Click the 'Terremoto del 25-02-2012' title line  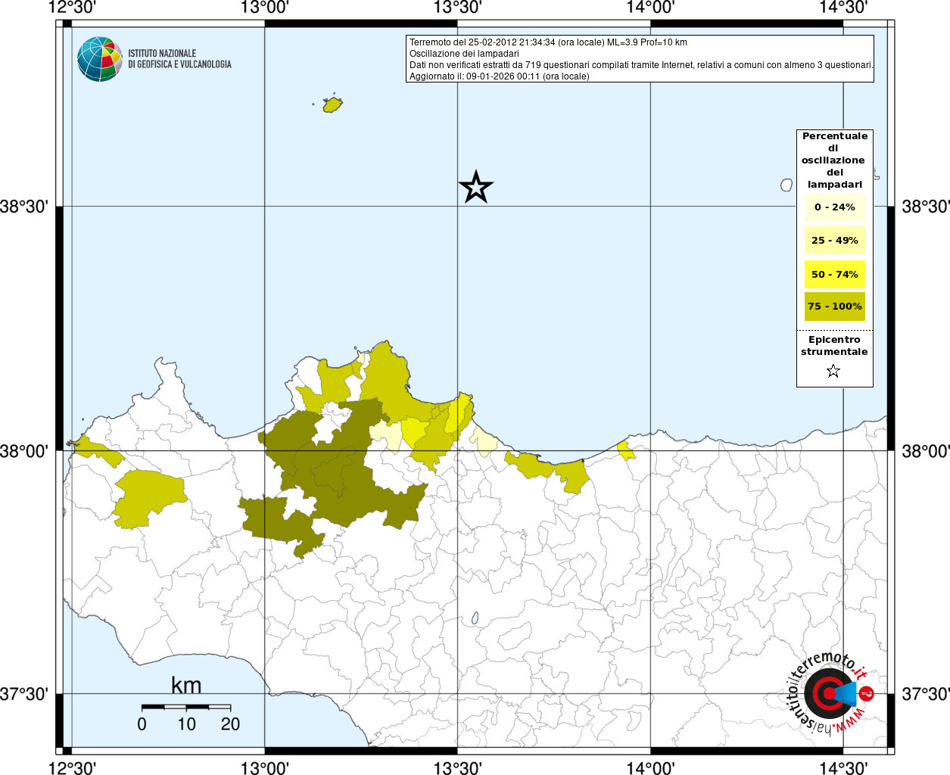pyautogui.click(x=548, y=42)
